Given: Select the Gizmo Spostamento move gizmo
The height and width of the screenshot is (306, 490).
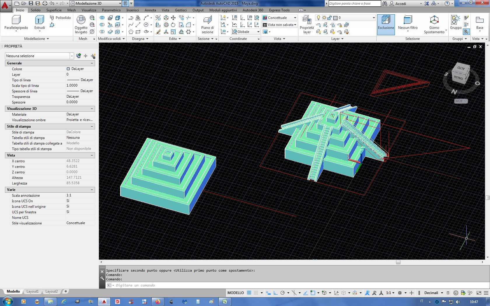Looking at the screenshot, I should coord(434,24).
